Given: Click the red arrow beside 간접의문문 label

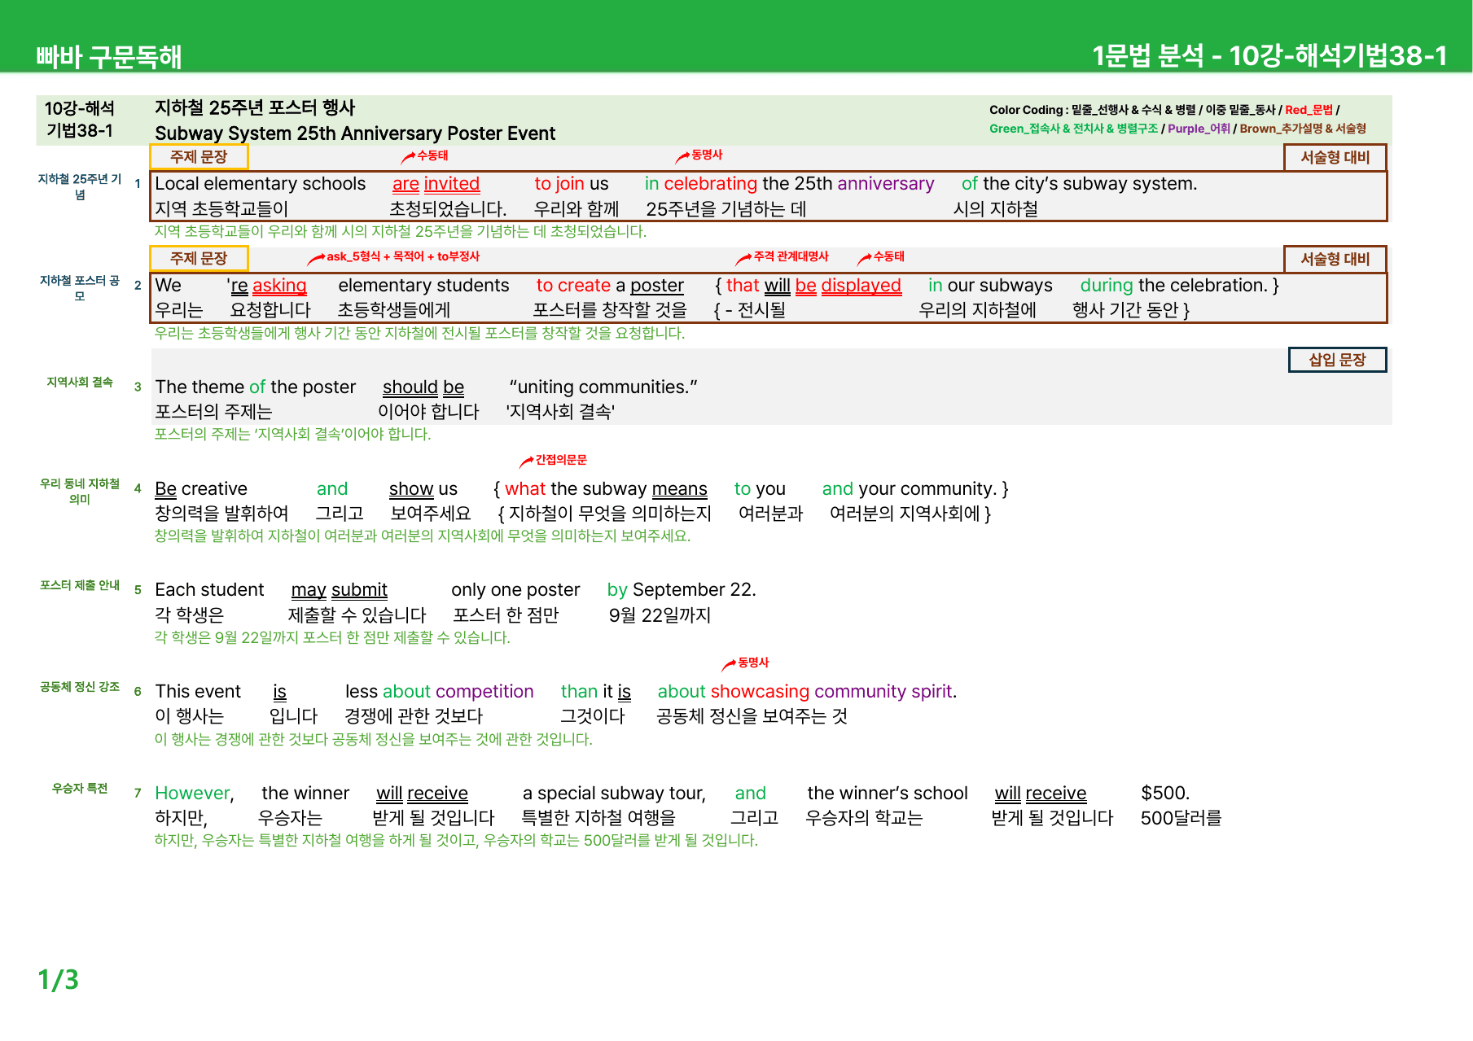Looking at the screenshot, I should [526, 462].
